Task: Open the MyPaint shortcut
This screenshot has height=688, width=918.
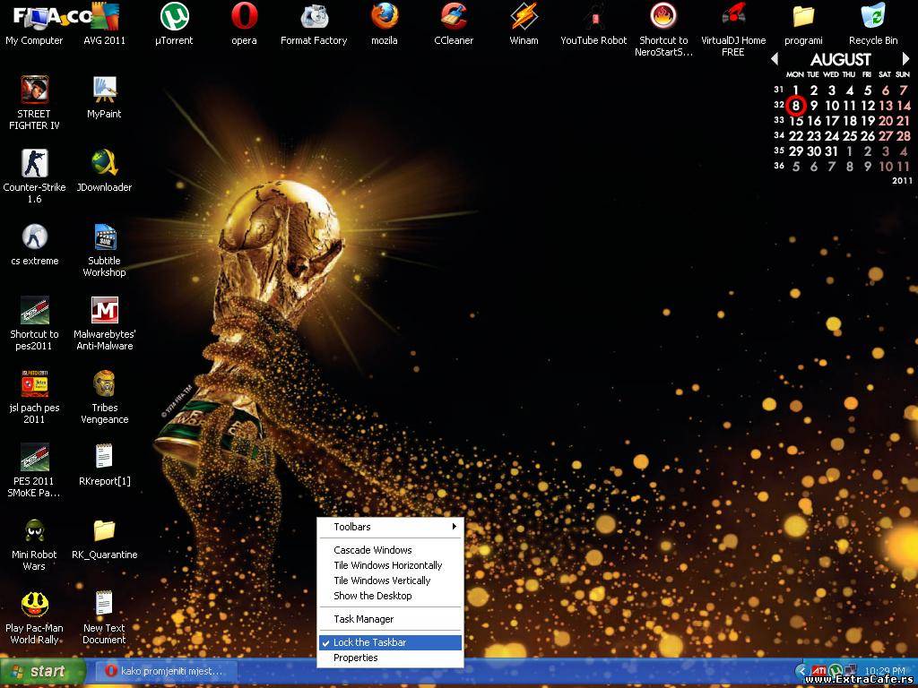Action: click(x=104, y=99)
